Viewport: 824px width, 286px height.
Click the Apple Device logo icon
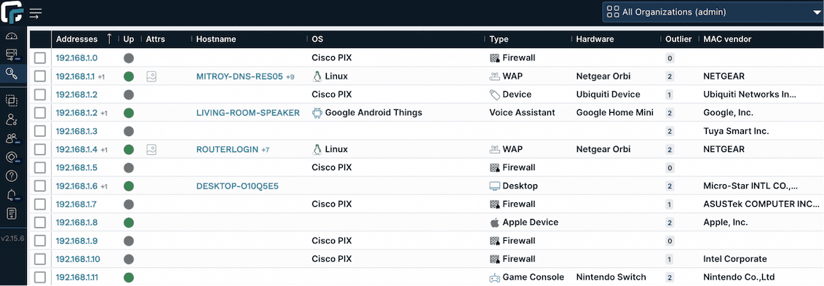point(494,223)
